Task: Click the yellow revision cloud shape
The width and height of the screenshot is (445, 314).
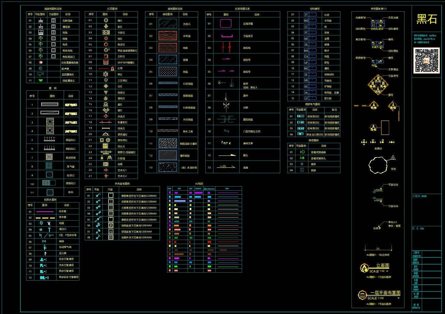Action: coord(378,166)
